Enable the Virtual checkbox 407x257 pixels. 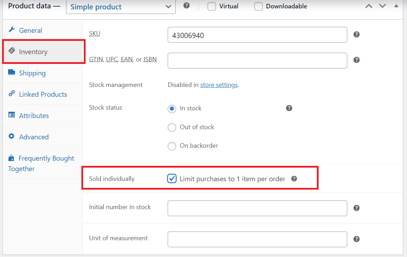click(x=212, y=6)
